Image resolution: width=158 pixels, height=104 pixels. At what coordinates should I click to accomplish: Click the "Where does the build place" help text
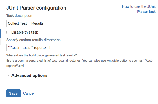coord(41,55)
